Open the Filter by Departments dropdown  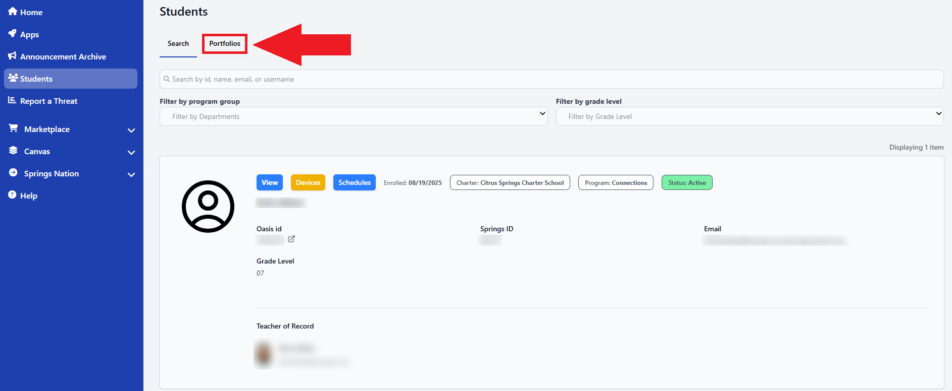(354, 116)
